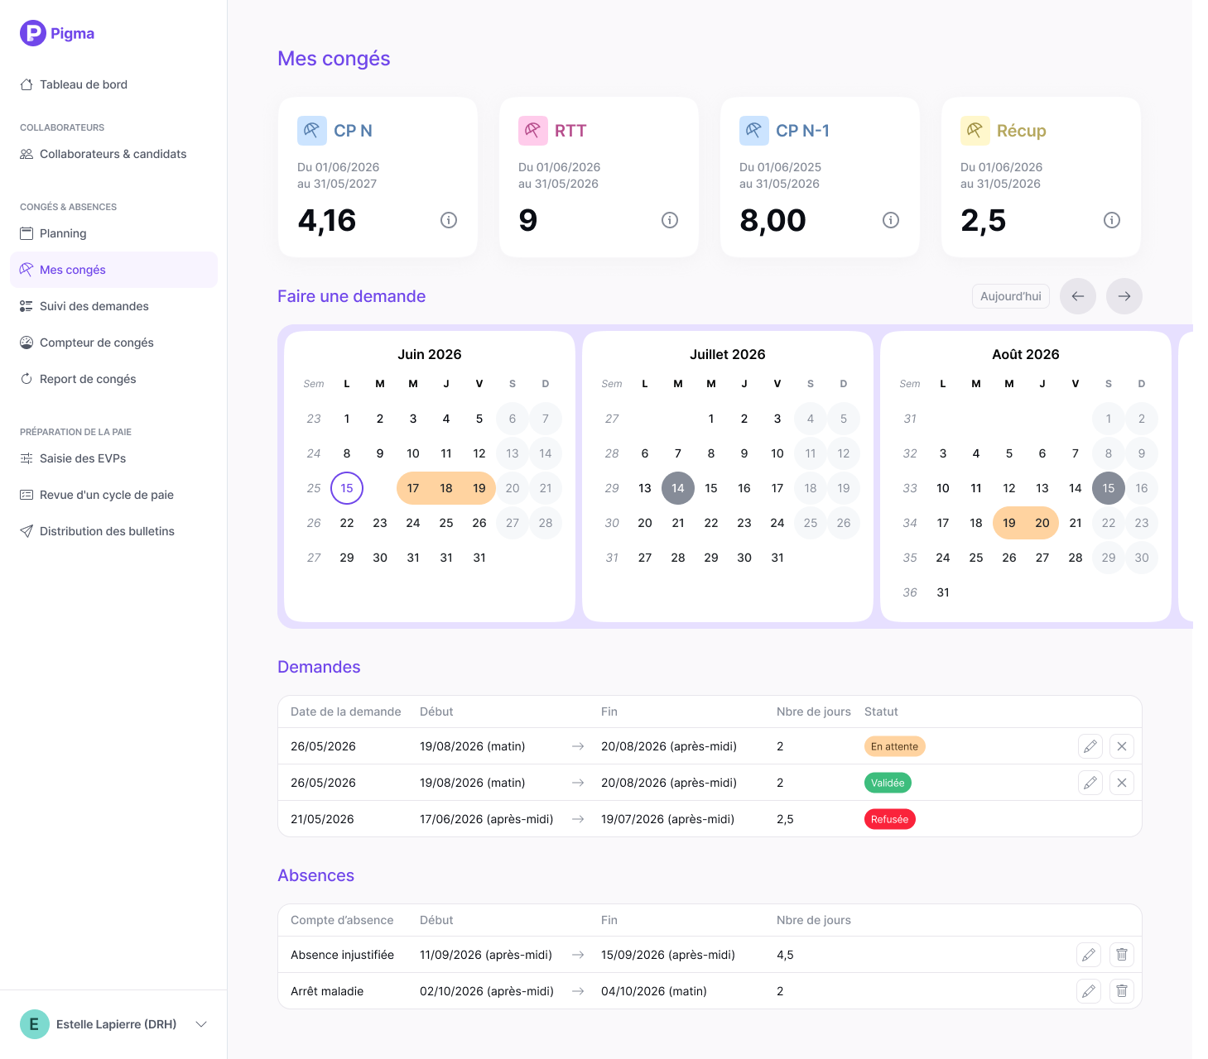Click the Pigma logo icon
Viewport: 1208px width, 1059px height.
(33, 33)
